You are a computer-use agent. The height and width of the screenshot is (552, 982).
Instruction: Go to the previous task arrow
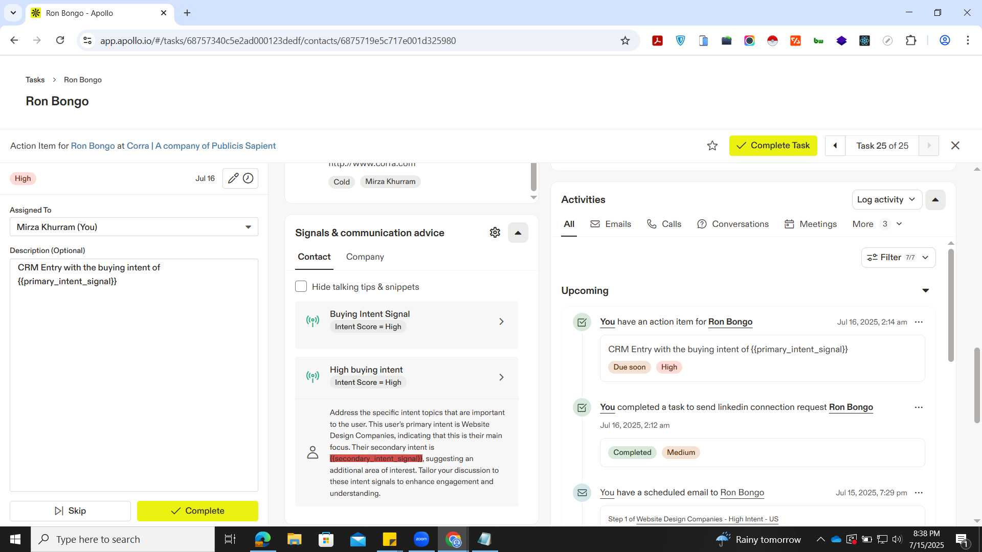(x=835, y=146)
